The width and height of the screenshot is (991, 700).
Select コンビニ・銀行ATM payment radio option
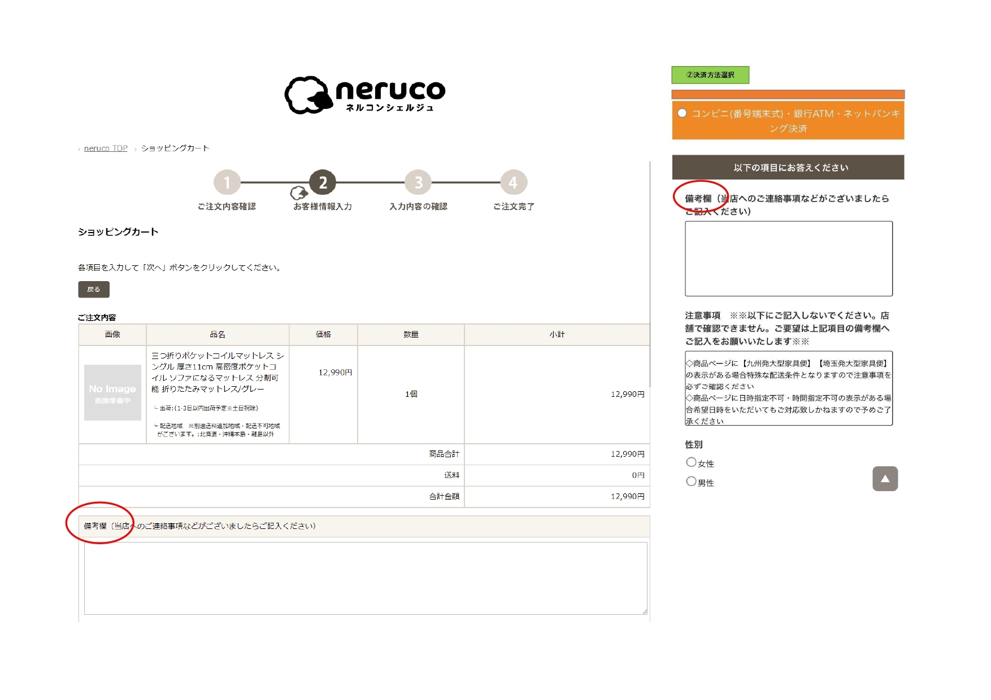tap(683, 113)
